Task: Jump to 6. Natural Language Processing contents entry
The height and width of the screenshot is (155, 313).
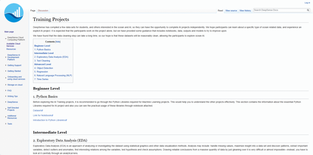Action: [53, 76]
